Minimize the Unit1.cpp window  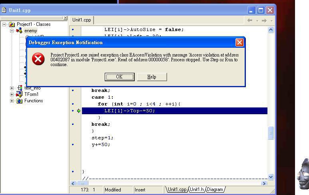(x=251, y=10)
